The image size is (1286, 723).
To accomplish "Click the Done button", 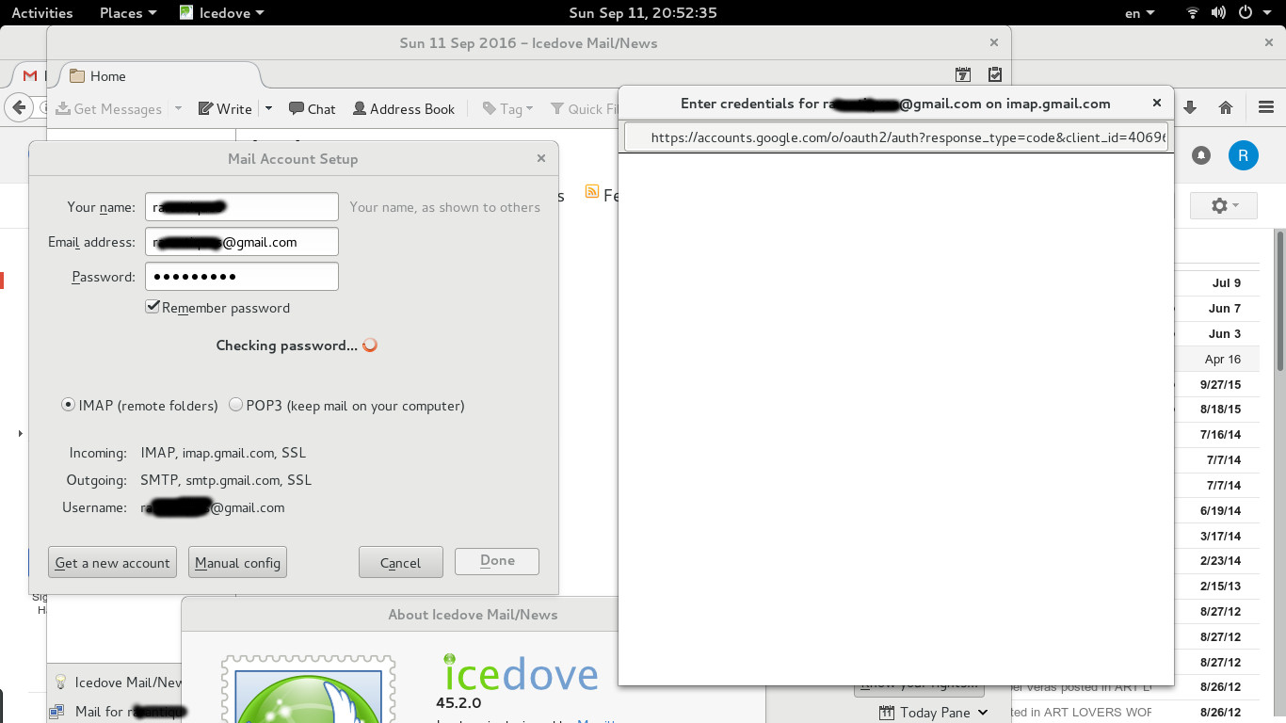I will pos(497,561).
